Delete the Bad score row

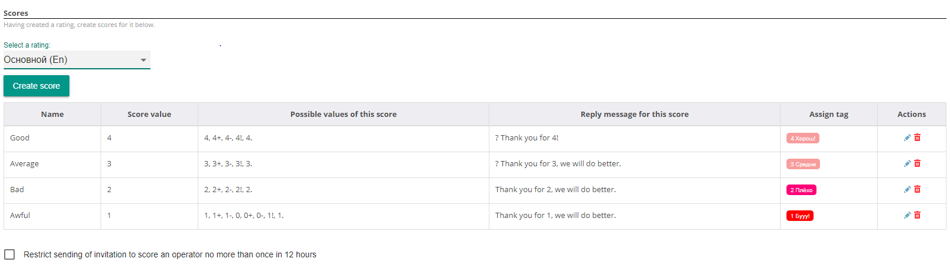917,189
